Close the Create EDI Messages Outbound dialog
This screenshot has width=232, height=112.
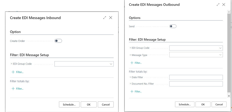click(224, 5)
